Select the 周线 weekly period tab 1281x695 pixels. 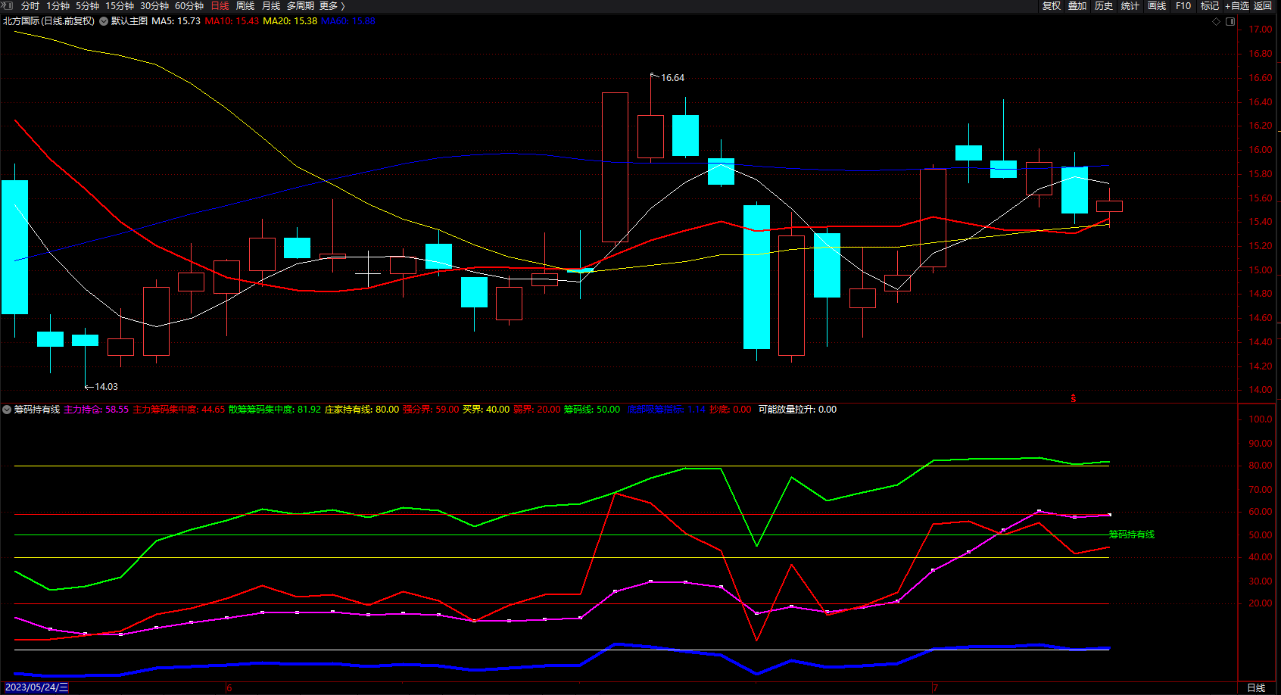click(x=245, y=6)
